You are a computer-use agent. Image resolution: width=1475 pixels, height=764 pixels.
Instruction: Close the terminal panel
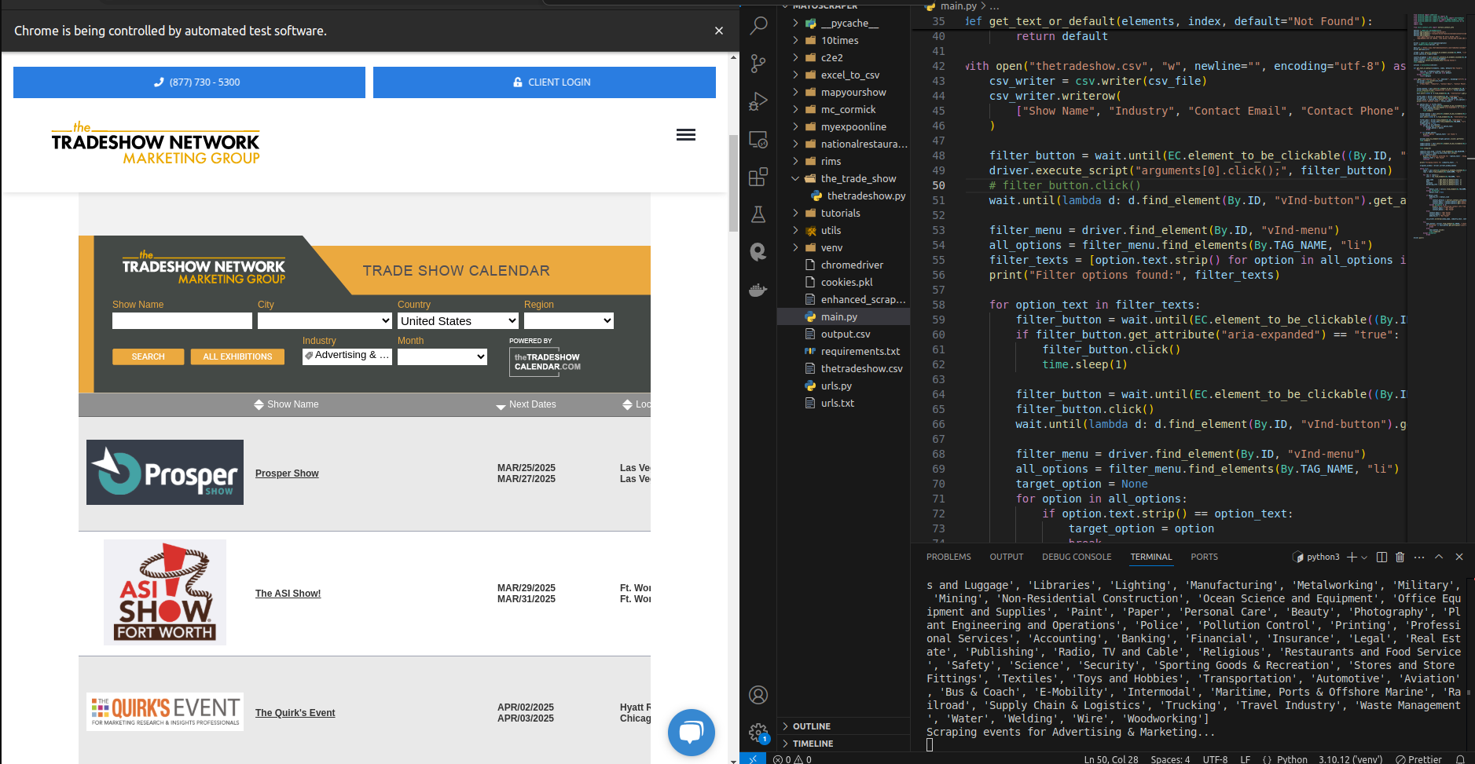(x=1459, y=557)
